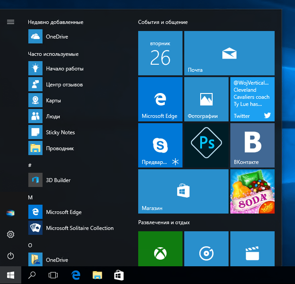Open the Photoshop Express Ps tile
Viewport: 295px width, 284px height.
coord(206,145)
